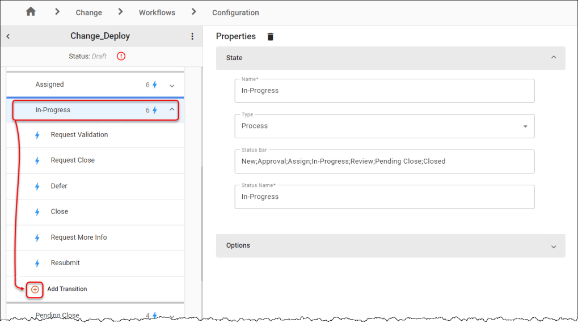Click the back arrow beside Change_Deploy
578x323 pixels.
(x=8, y=36)
